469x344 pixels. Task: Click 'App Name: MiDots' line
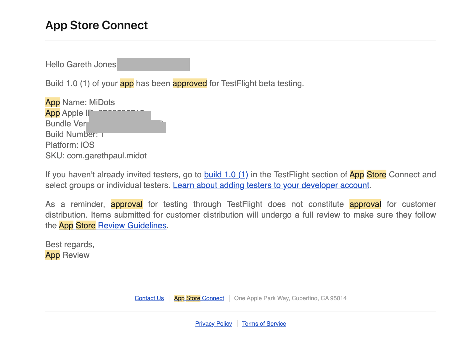coord(80,102)
